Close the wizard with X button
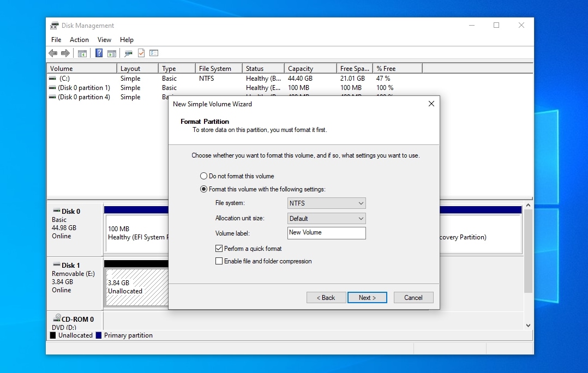Image resolution: width=588 pixels, height=373 pixels. click(431, 104)
